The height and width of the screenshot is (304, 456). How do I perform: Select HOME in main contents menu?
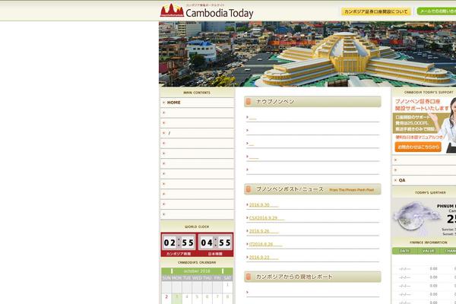coord(173,103)
